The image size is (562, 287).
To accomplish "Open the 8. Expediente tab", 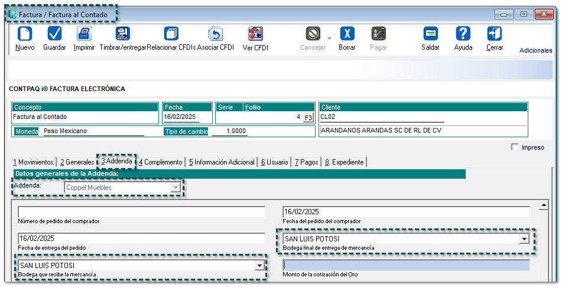I will [345, 162].
